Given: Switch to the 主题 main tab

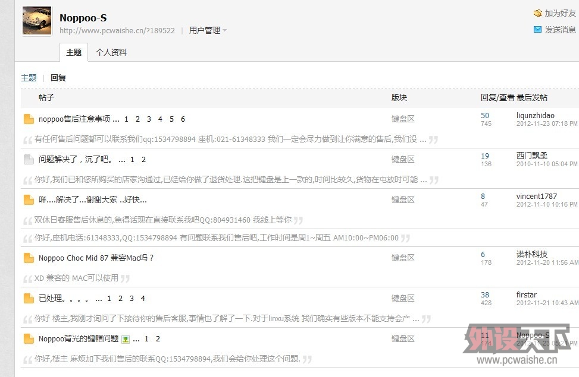Looking at the screenshot, I should [74, 52].
